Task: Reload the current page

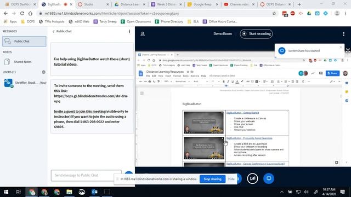Action: [22, 13]
